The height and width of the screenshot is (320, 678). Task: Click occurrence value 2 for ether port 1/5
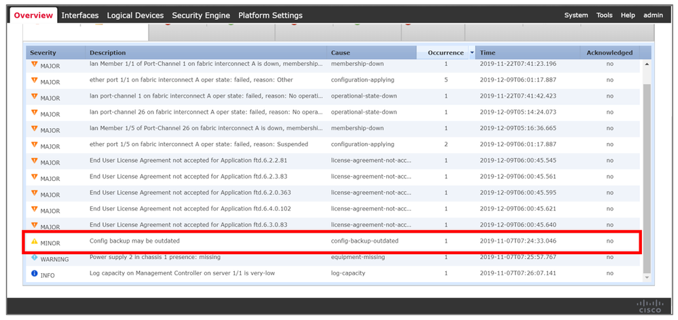pos(446,144)
